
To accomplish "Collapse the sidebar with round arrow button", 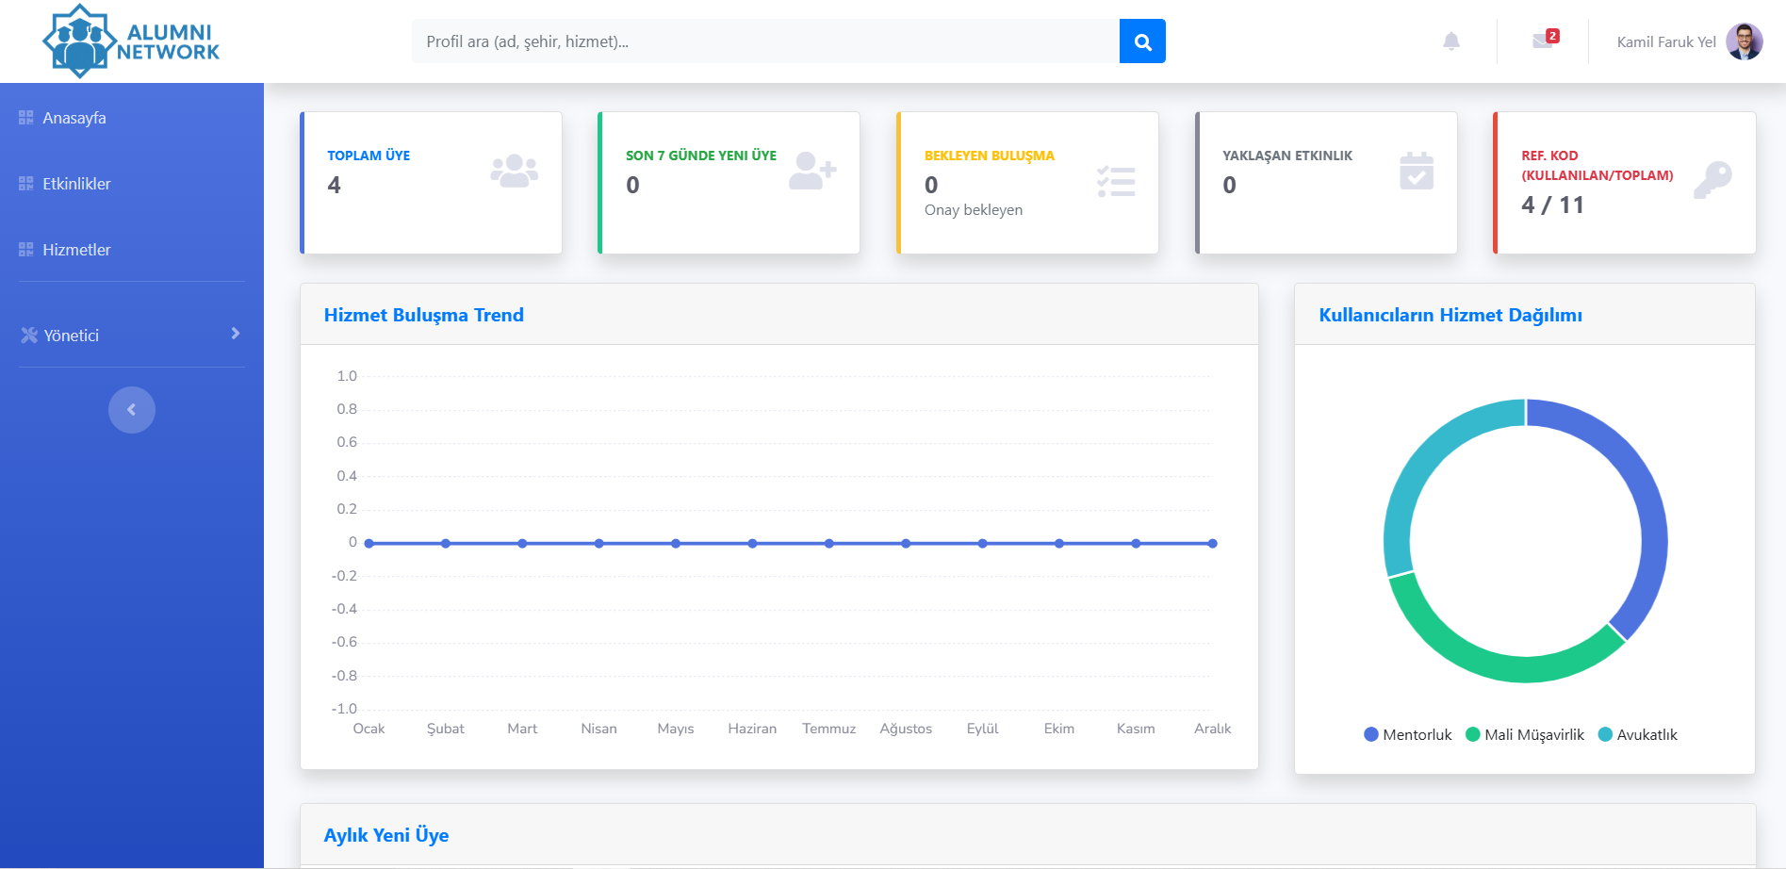I will click(x=132, y=410).
